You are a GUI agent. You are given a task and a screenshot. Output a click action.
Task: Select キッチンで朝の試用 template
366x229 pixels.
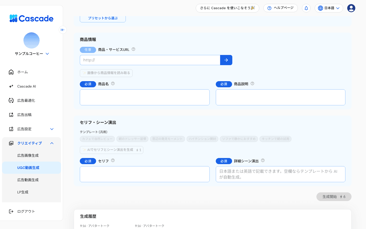tap(276, 139)
